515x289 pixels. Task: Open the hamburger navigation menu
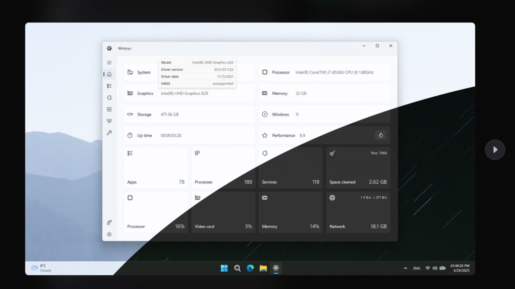click(x=109, y=63)
